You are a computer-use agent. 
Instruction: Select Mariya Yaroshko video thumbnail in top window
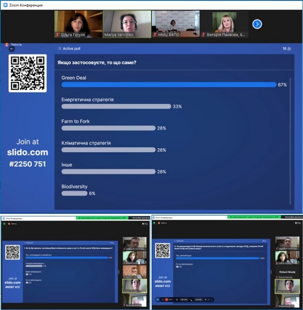(x=127, y=24)
